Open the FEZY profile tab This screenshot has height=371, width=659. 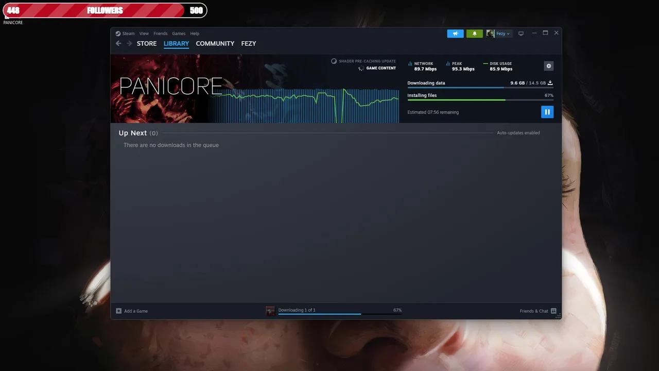(249, 43)
